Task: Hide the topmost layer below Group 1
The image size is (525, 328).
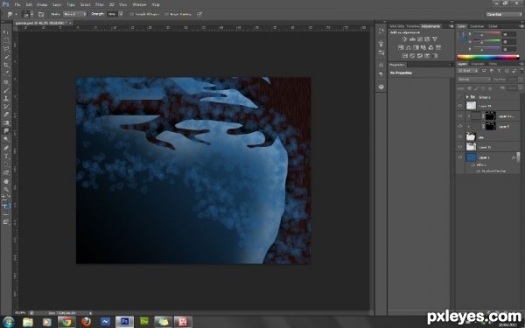Action: (x=459, y=106)
